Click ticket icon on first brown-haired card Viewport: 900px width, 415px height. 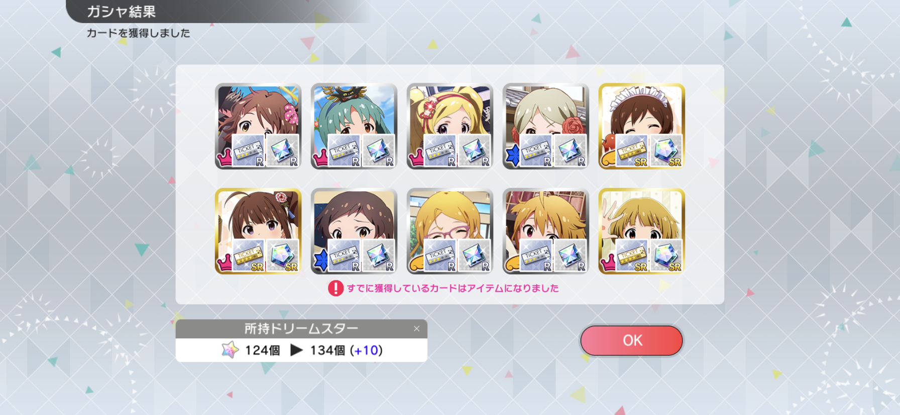click(248, 151)
